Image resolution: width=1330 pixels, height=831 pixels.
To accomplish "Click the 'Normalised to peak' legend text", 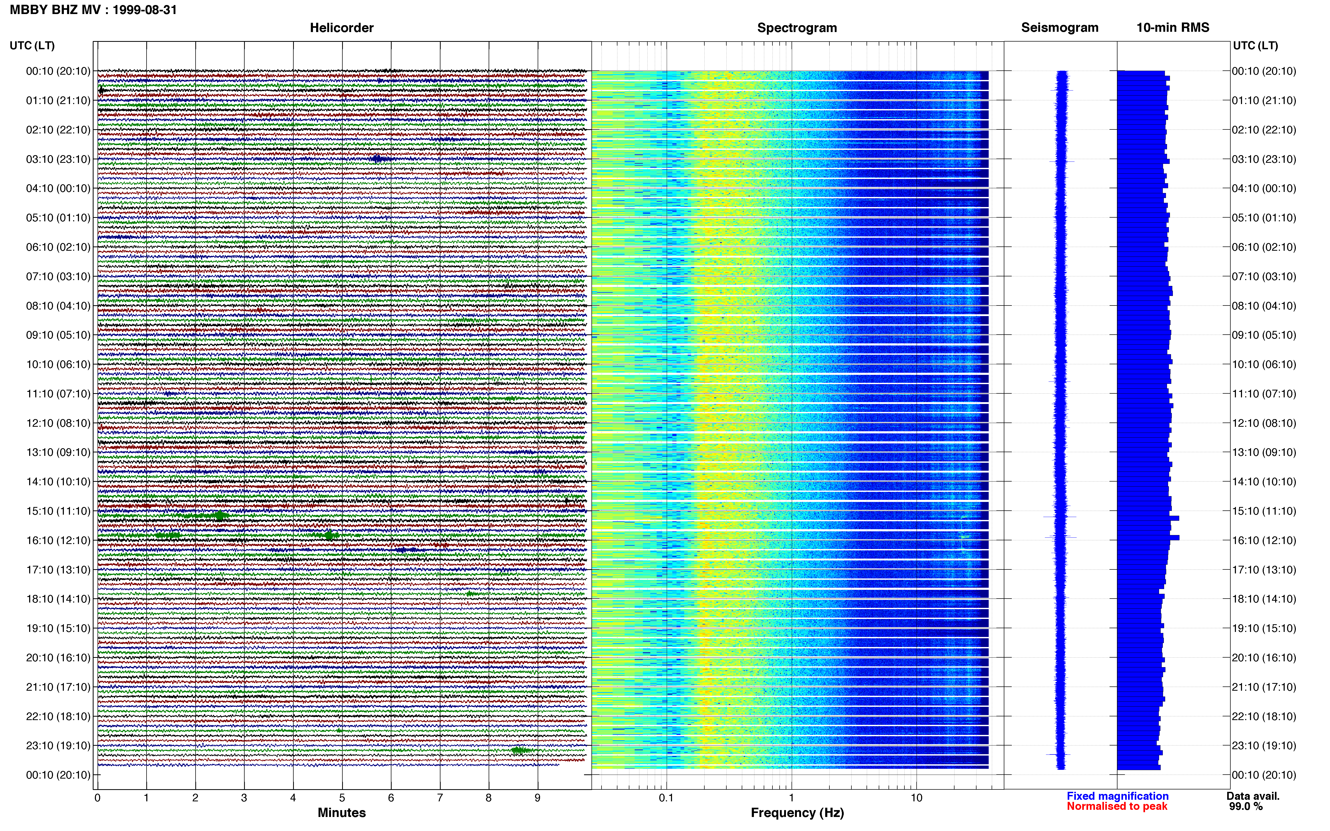I will [x=1117, y=806].
